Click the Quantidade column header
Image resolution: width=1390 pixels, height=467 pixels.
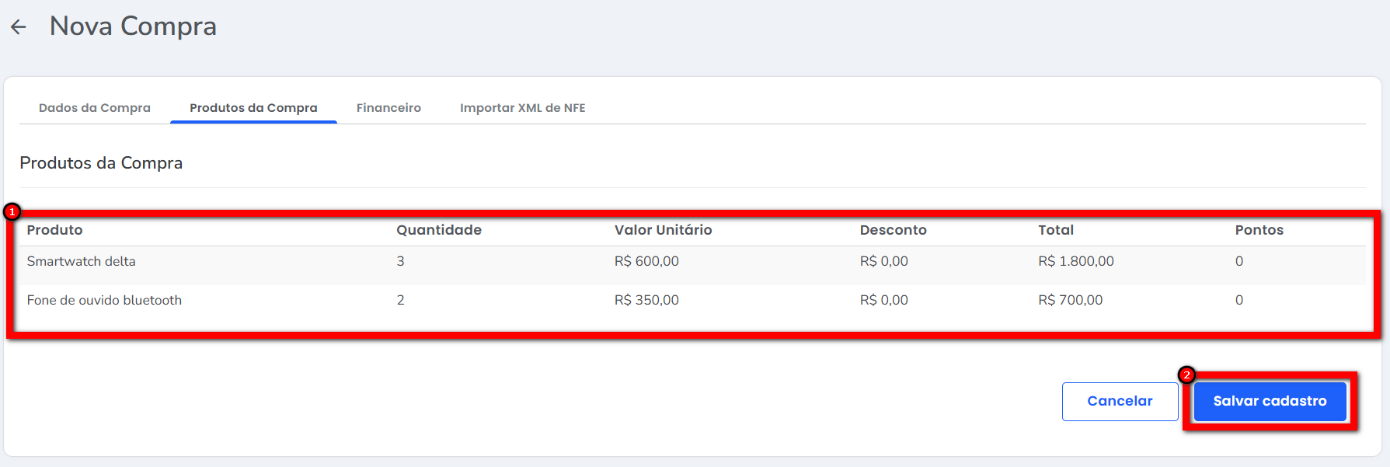439,230
